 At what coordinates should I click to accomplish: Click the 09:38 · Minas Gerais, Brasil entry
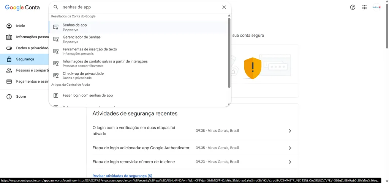(217, 131)
